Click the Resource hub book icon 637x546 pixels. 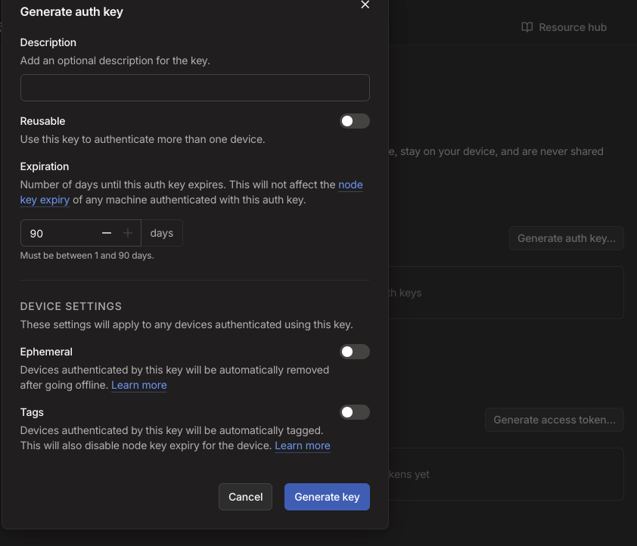[527, 27]
